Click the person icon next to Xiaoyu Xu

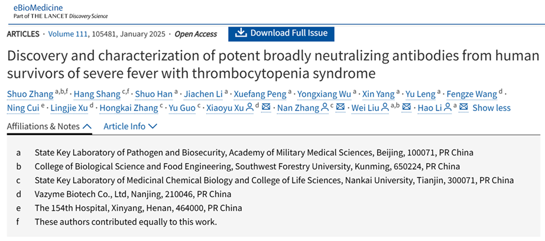[x=250, y=108]
